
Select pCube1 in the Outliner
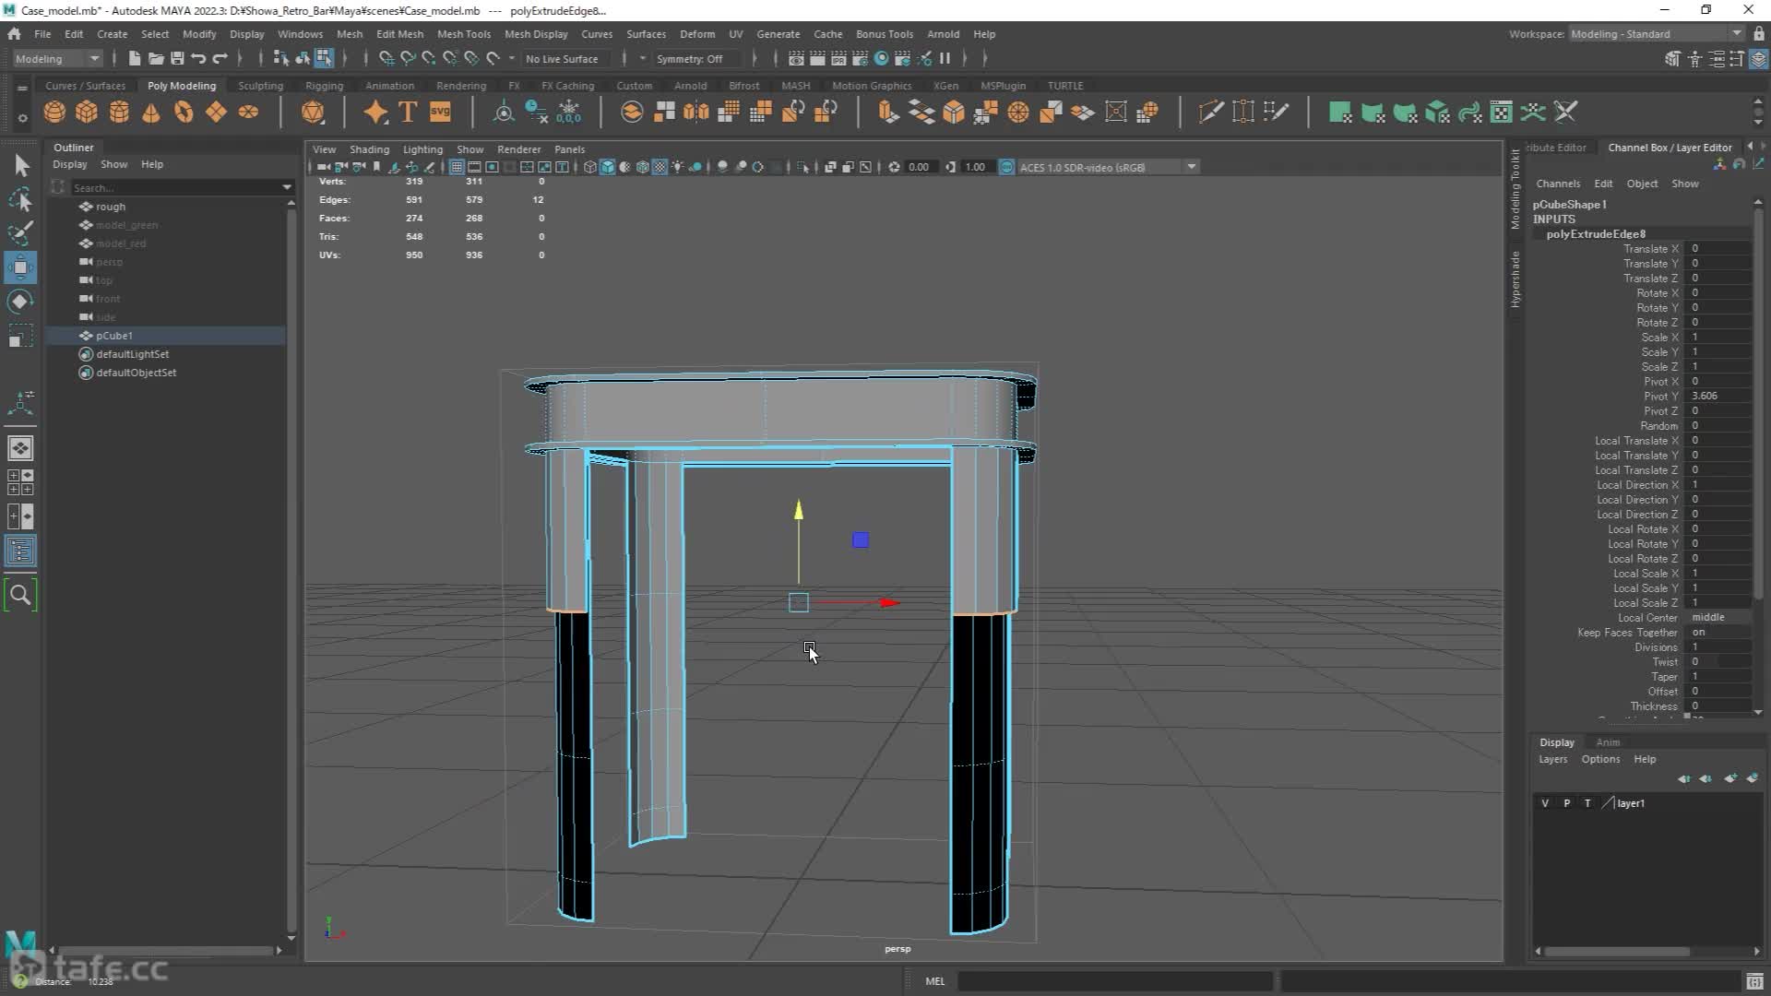pyautogui.click(x=114, y=336)
